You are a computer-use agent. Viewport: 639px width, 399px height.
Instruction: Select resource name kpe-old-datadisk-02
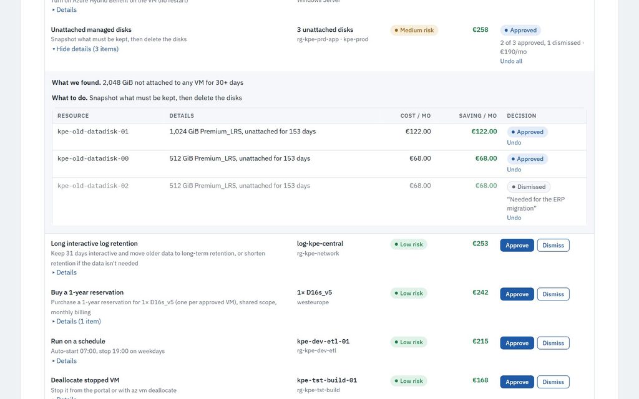[x=93, y=186]
